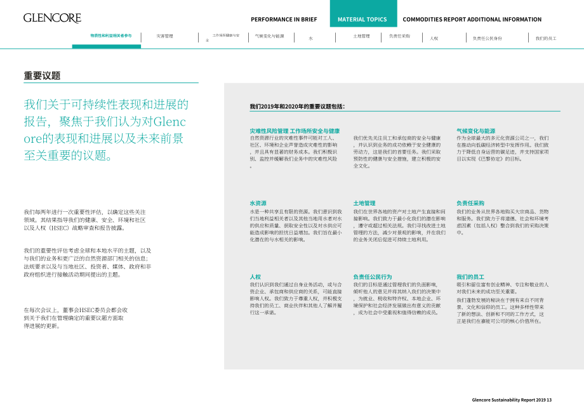Screen dimensions: 584x413
Task: Open the 气候变化与能源 nav item
Action: coord(269,36)
